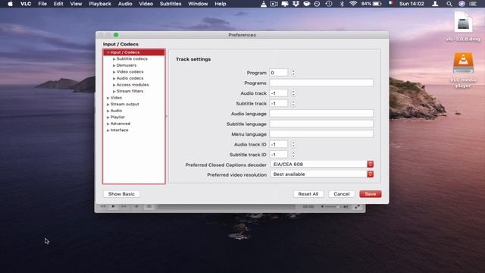The image size is (485, 273).
Task: Click Audio track stepper arrows
Action: point(293,93)
